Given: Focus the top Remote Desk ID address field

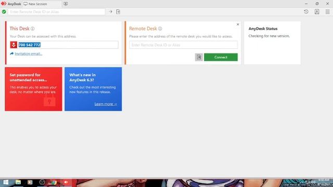Looking at the screenshot, I should [x=57, y=11].
